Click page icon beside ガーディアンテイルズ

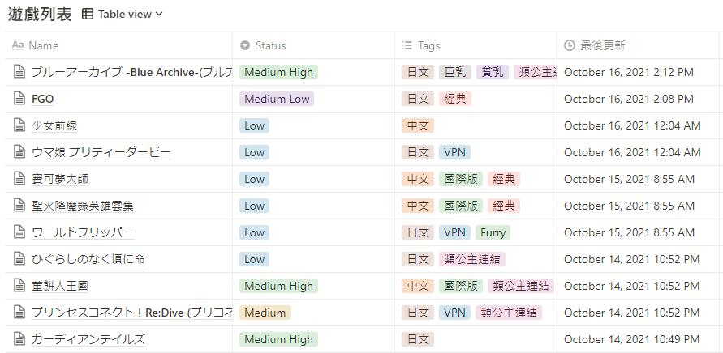[19, 338]
